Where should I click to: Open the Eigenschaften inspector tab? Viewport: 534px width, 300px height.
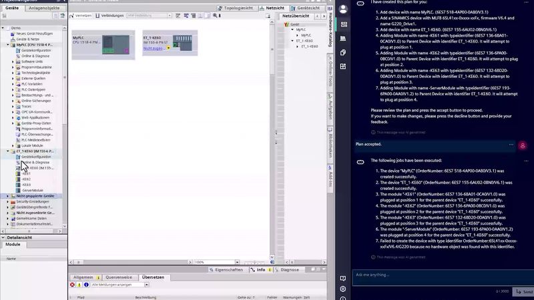[x=226, y=270]
